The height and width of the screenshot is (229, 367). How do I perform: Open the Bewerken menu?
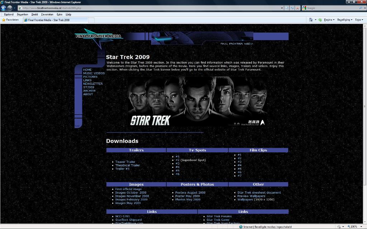click(23, 14)
